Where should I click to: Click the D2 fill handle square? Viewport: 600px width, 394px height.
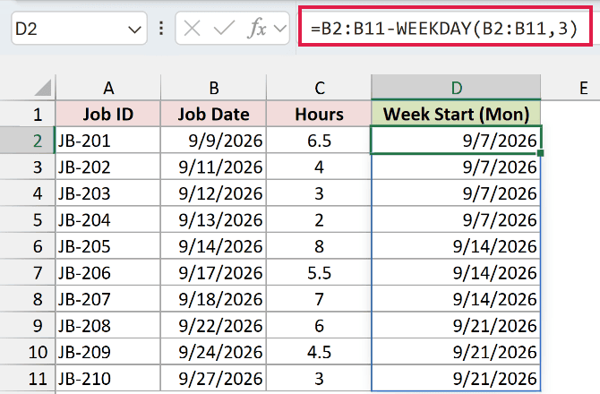(x=540, y=153)
